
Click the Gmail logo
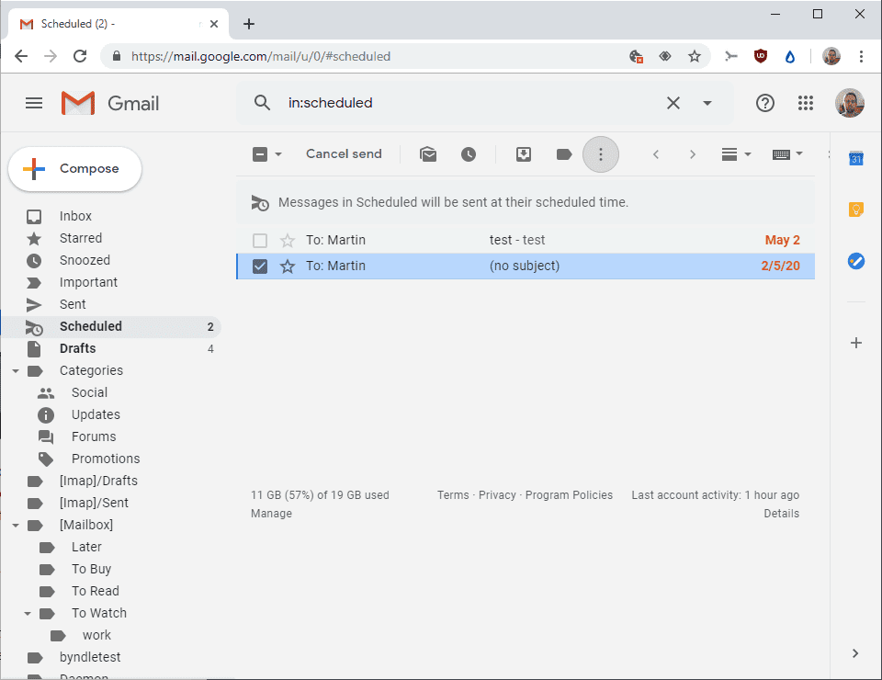[110, 103]
